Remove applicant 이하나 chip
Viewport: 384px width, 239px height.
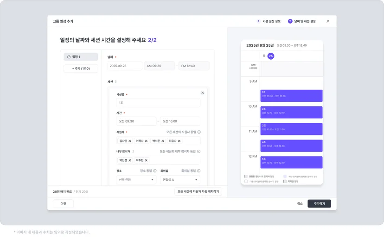(146, 141)
